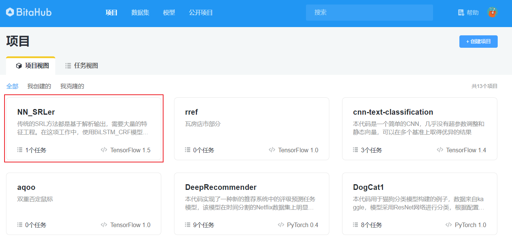The image size is (512, 241).
Task: Click task list icon in DeepRecommender card
Action: point(188,224)
